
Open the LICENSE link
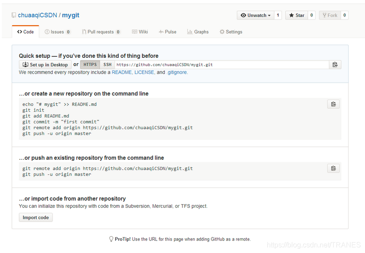click(144, 72)
